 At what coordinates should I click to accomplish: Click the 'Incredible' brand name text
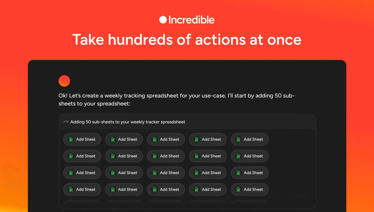[192, 20]
